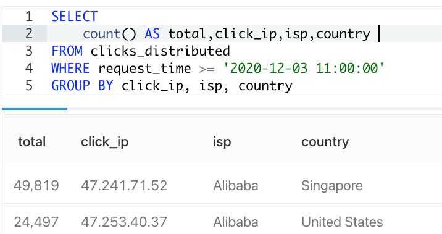Sort by the click_ip column header

(x=104, y=142)
